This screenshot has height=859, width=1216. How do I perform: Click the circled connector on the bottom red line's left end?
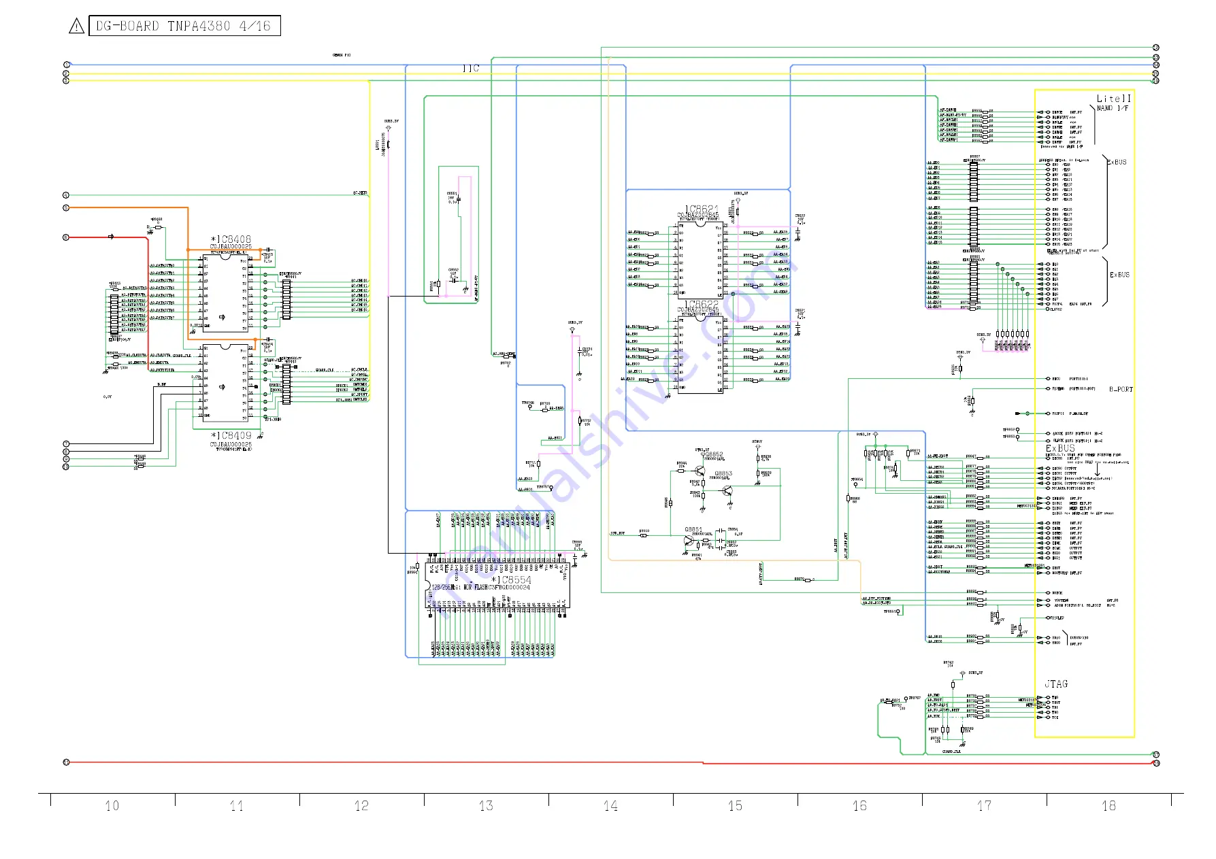coord(66,762)
